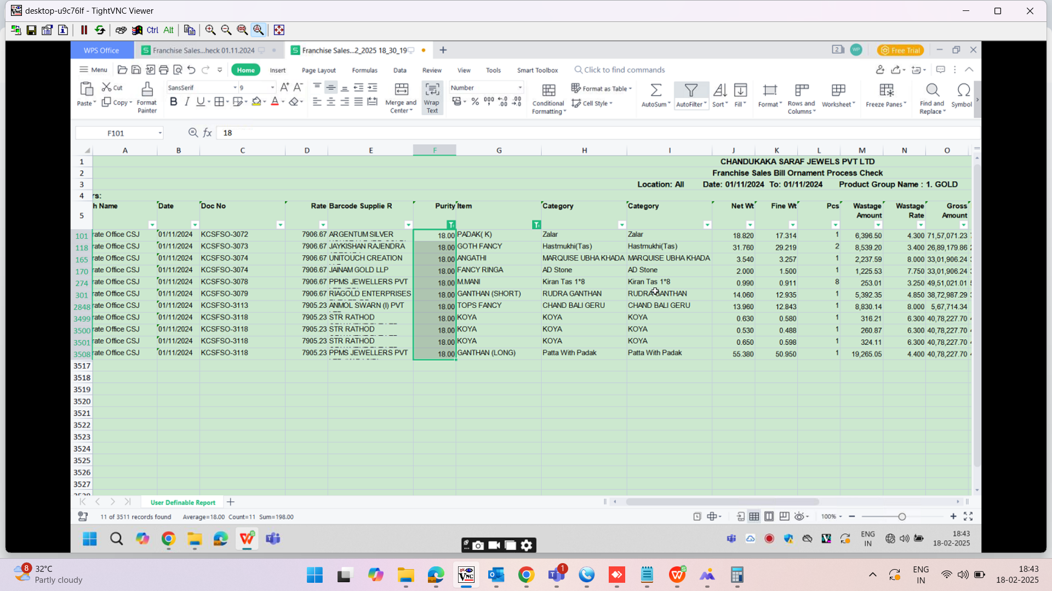The width and height of the screenshot is (1052, 591).
Task: Click the TightVNC Refresh screen icon
Action: pyautogui.click(x=100, y=30)
